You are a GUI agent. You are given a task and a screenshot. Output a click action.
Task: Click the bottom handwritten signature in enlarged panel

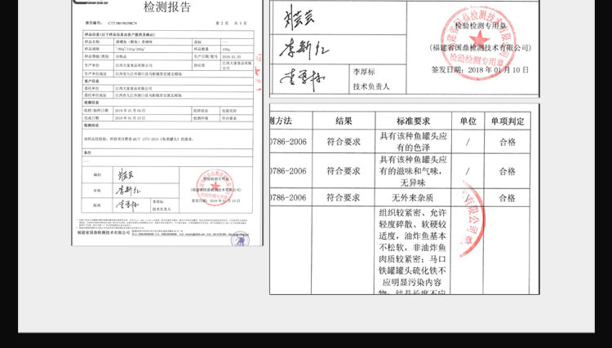coord(297,78)
